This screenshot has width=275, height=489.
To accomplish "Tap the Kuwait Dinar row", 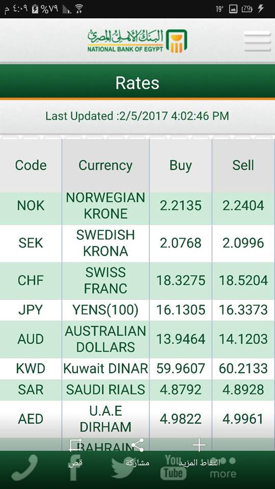I will point(137,369).
